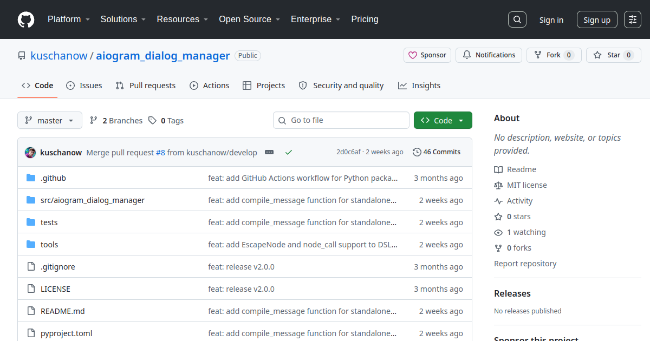Viewport: 650px width, 341px height.
Task: Open the green Code dropdown button
Action: tap(443, 120)
